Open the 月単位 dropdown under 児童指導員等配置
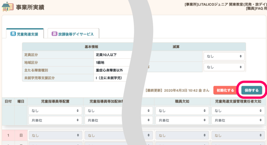This screenshot has width=267, height=145. point(55,120)
